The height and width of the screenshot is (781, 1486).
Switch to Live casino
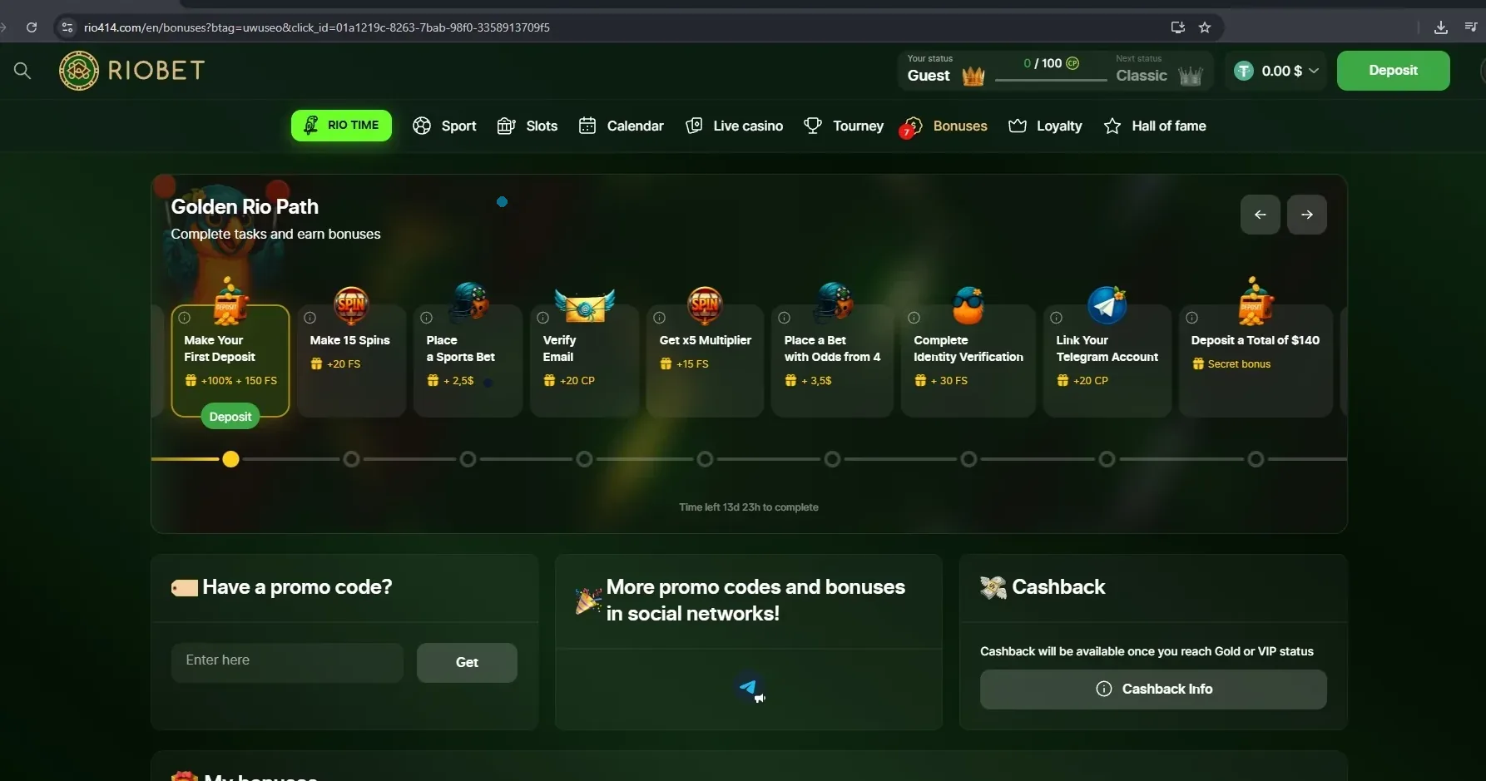734,126
